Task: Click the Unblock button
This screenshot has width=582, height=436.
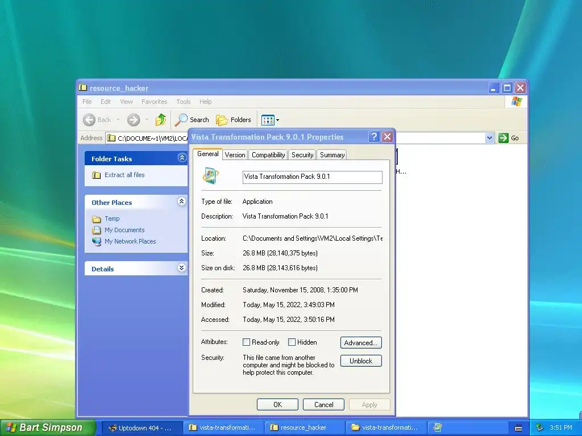Action: pos(361,360)
